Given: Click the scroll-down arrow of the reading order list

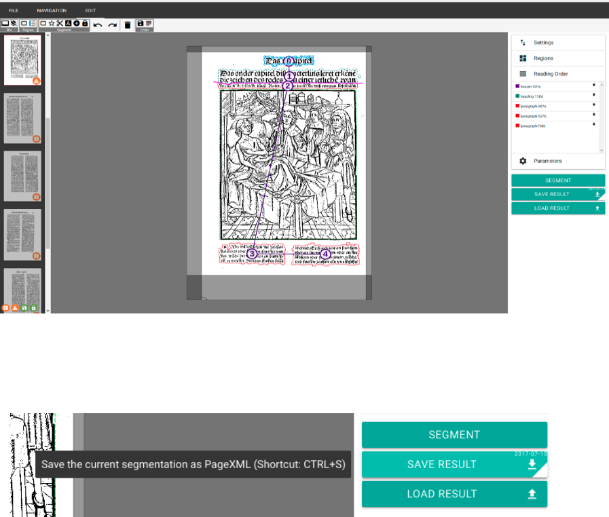Looking at the screenshot, I should [x=602, y=150].
